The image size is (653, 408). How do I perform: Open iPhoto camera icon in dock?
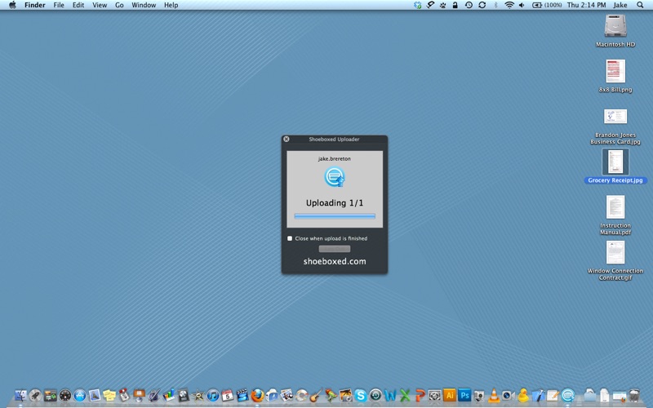345,395
